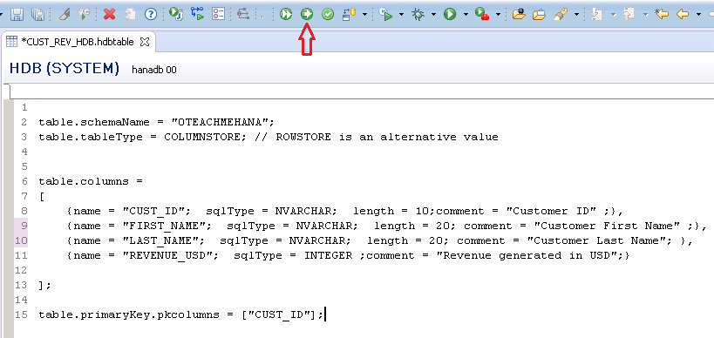The height and width of the screenshot is (338, 714).
Task: Click table.columns on line 6
Action: (x=84, y=181)
